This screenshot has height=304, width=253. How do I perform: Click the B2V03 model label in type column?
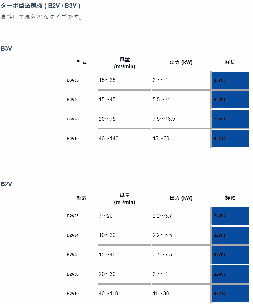coord(73,216)
